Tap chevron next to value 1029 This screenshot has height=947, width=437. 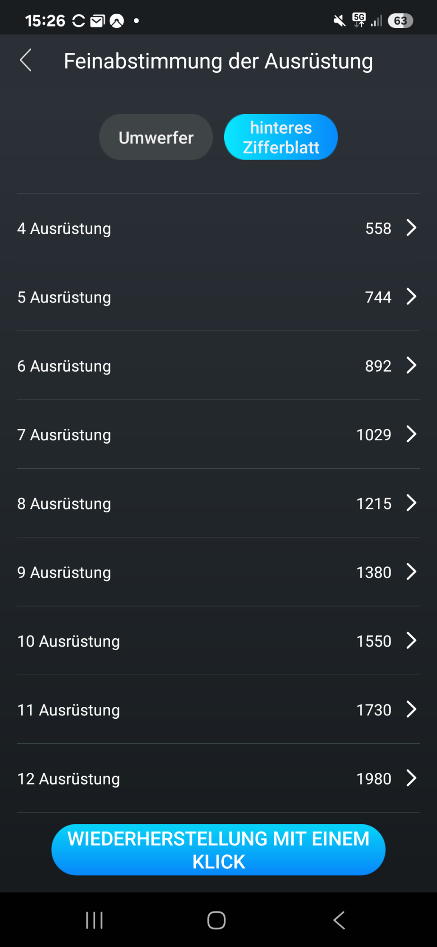(x=411, y=434)
